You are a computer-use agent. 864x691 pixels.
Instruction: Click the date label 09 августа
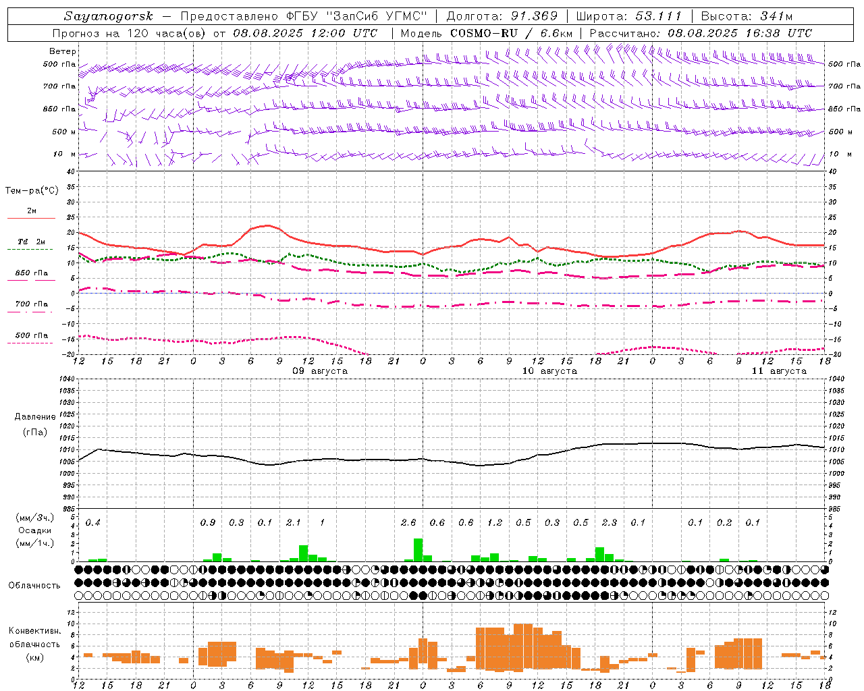coord(320,371)
